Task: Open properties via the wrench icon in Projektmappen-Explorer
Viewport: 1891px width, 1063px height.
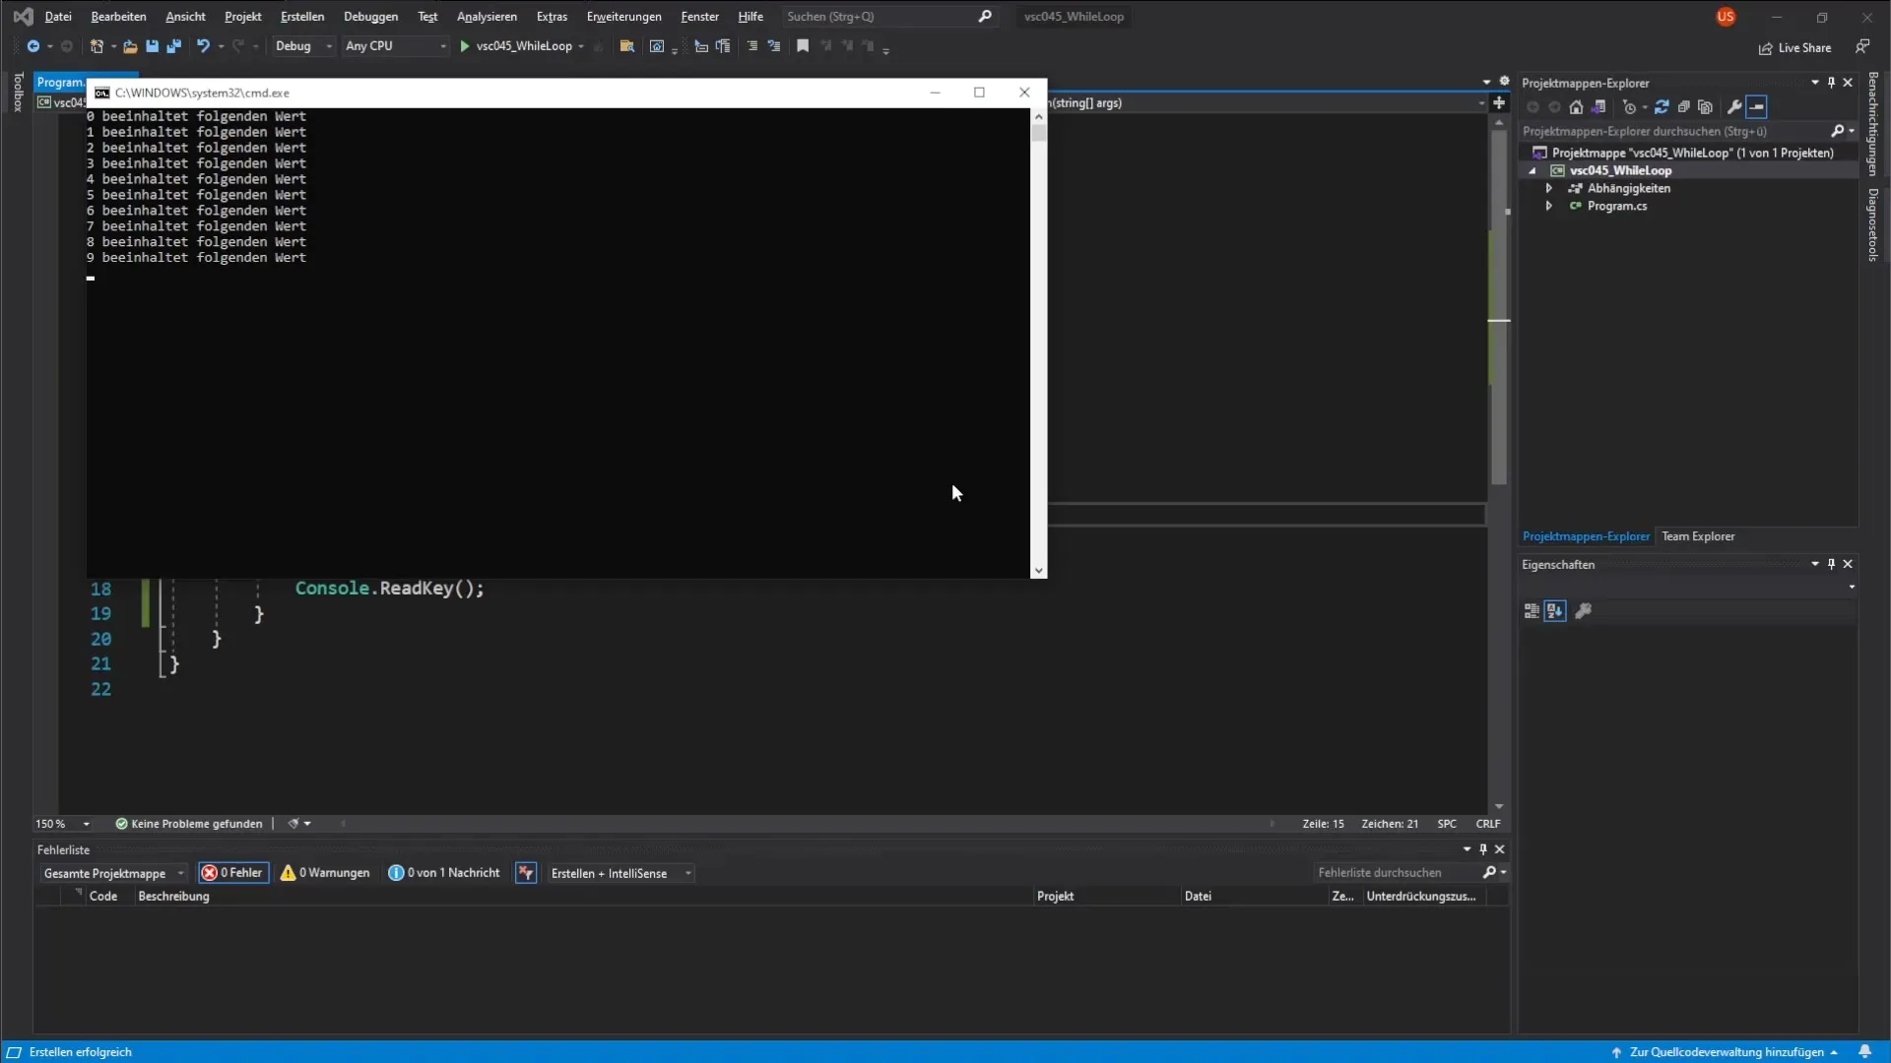Action: [x=1734, y=107]
